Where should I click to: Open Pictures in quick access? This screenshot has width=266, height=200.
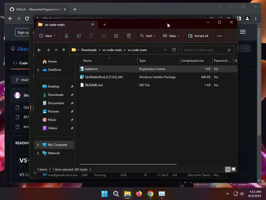54,111
